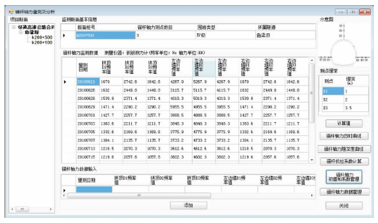Collapse the 鱼梁坝 tree node

(x=21, y=32)
